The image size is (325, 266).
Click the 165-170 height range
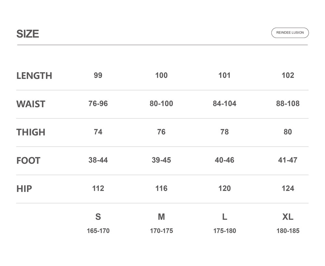coord(98,231)
